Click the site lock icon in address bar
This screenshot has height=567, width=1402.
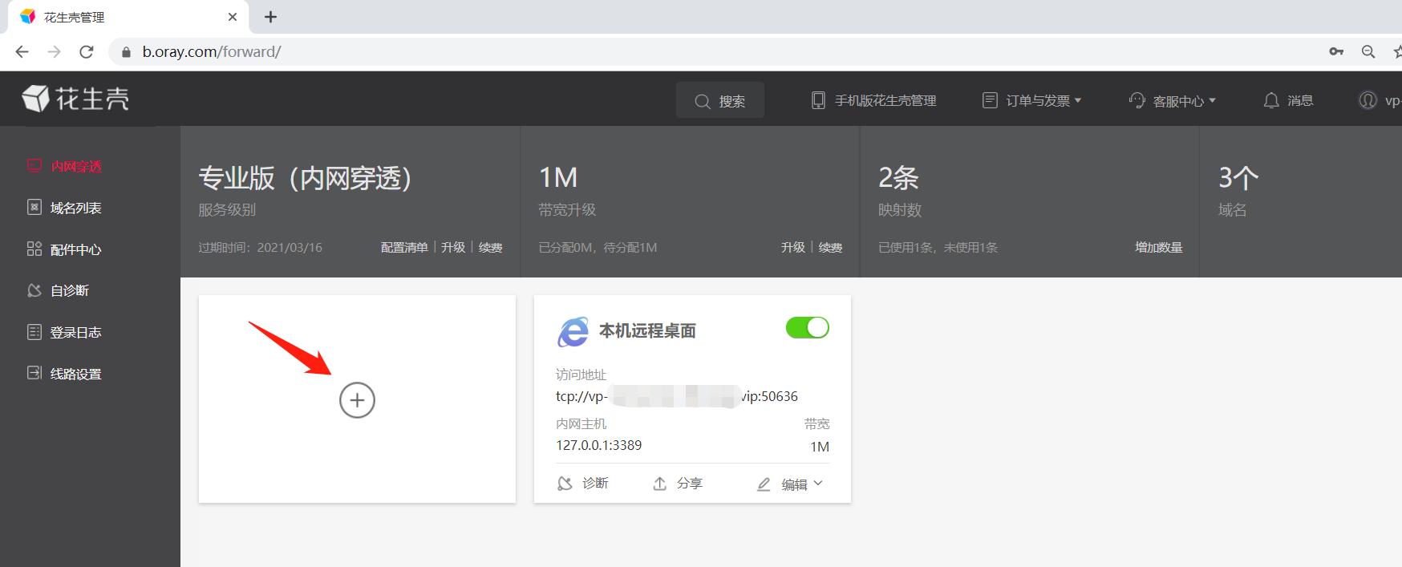click(125, 52)
